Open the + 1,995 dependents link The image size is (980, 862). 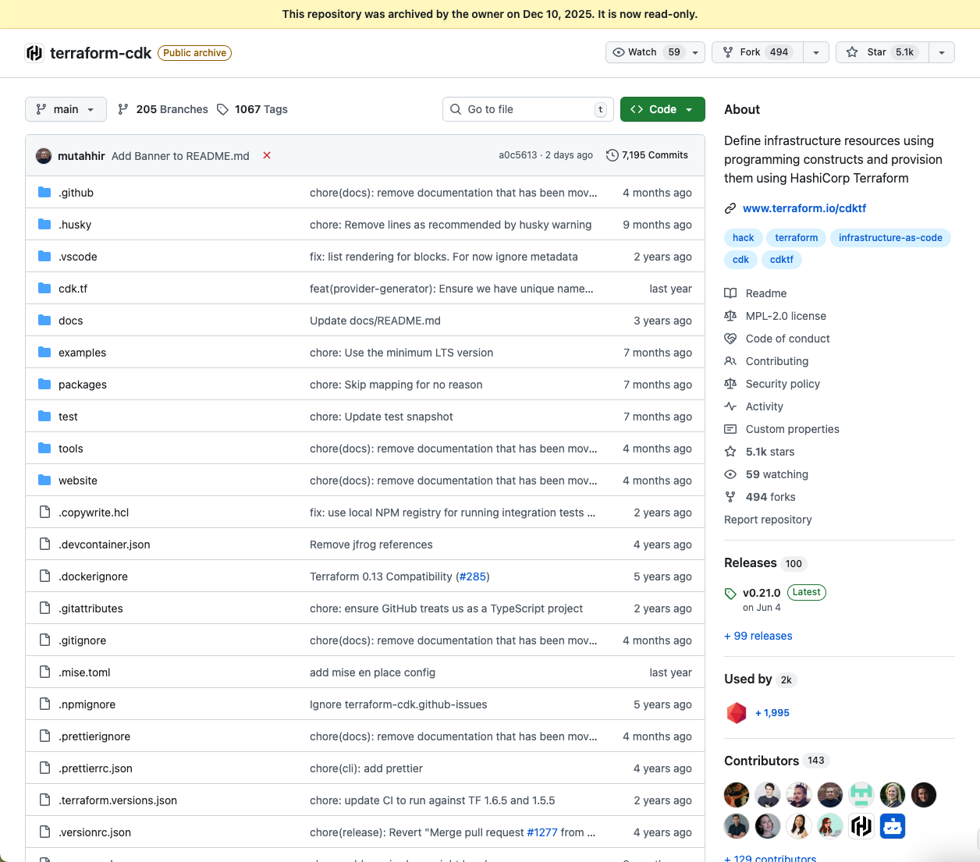772,713
